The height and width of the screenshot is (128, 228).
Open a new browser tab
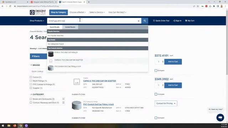coord(89,2)
